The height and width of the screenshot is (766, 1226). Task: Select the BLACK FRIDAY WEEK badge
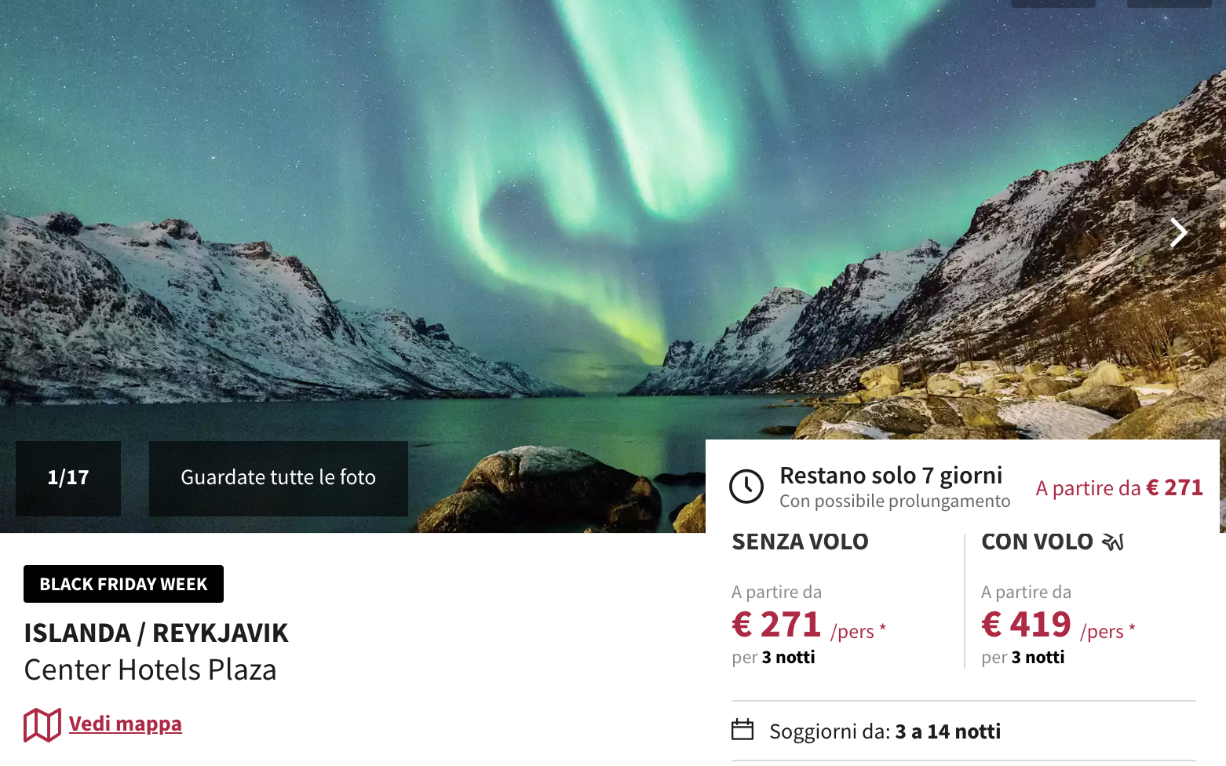coord(123,584)
